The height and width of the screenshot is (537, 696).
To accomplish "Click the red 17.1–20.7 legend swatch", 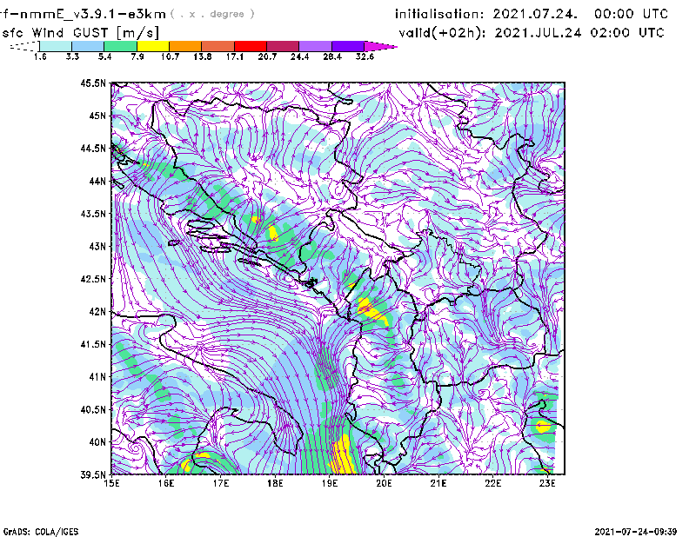I will [x=251, y=46].
